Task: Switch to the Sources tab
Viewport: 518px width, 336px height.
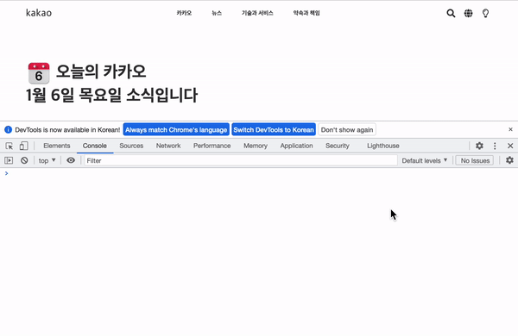Action: click(131, 146)
